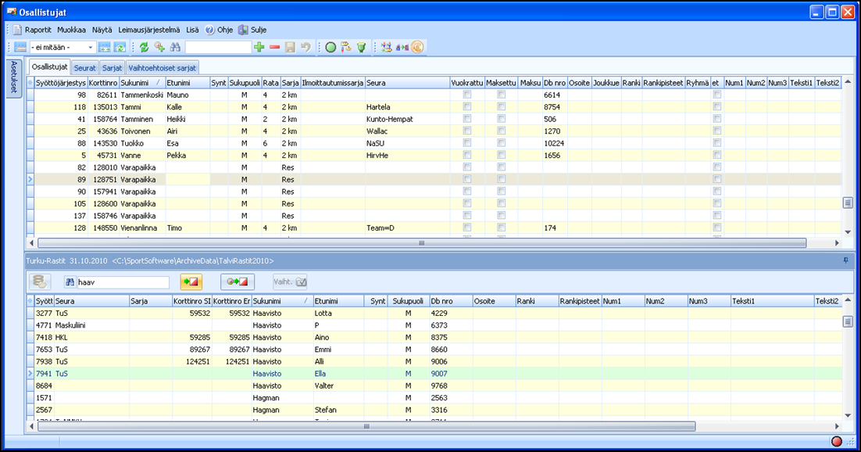
Task: Open the Muokkaa menu
Action: point(71,30)
